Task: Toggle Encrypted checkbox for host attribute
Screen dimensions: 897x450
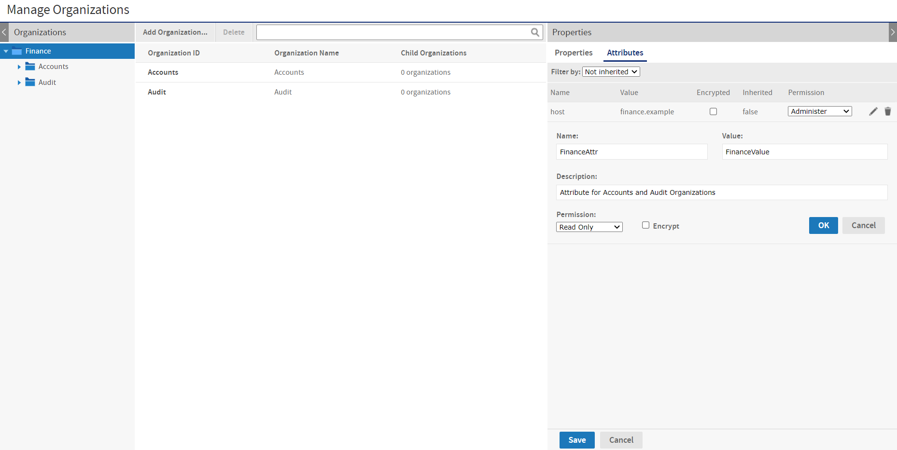Action: tap(713, 111)
